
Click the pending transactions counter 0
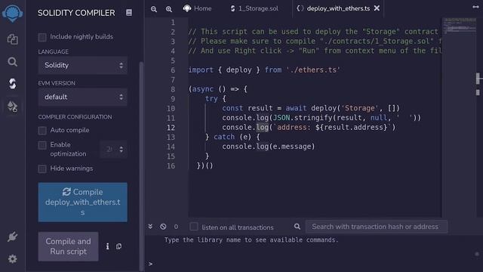click(x=176, y=227)
